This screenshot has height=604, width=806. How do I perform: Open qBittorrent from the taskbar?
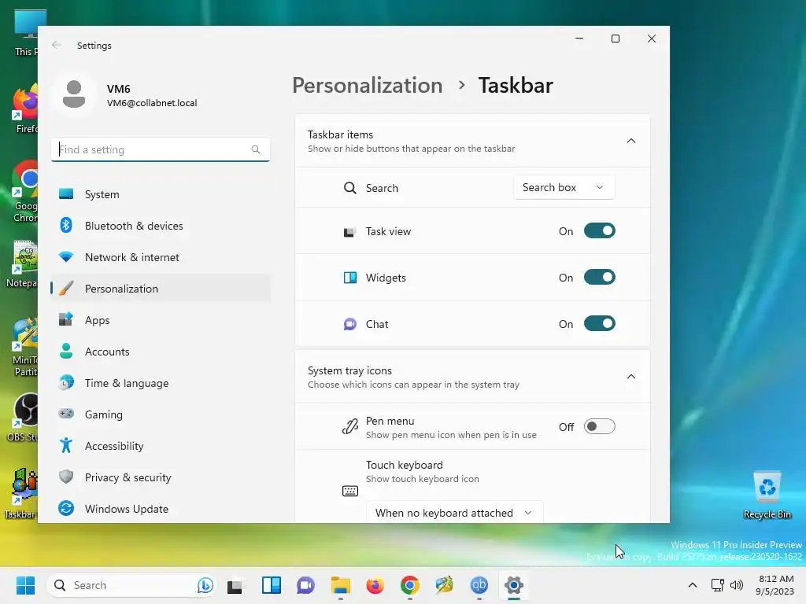pyautogui.click(x=479, y=585)
